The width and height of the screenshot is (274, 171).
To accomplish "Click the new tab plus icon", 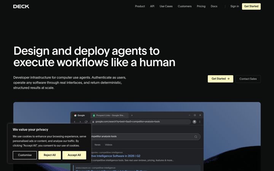I will coord(132,116).
